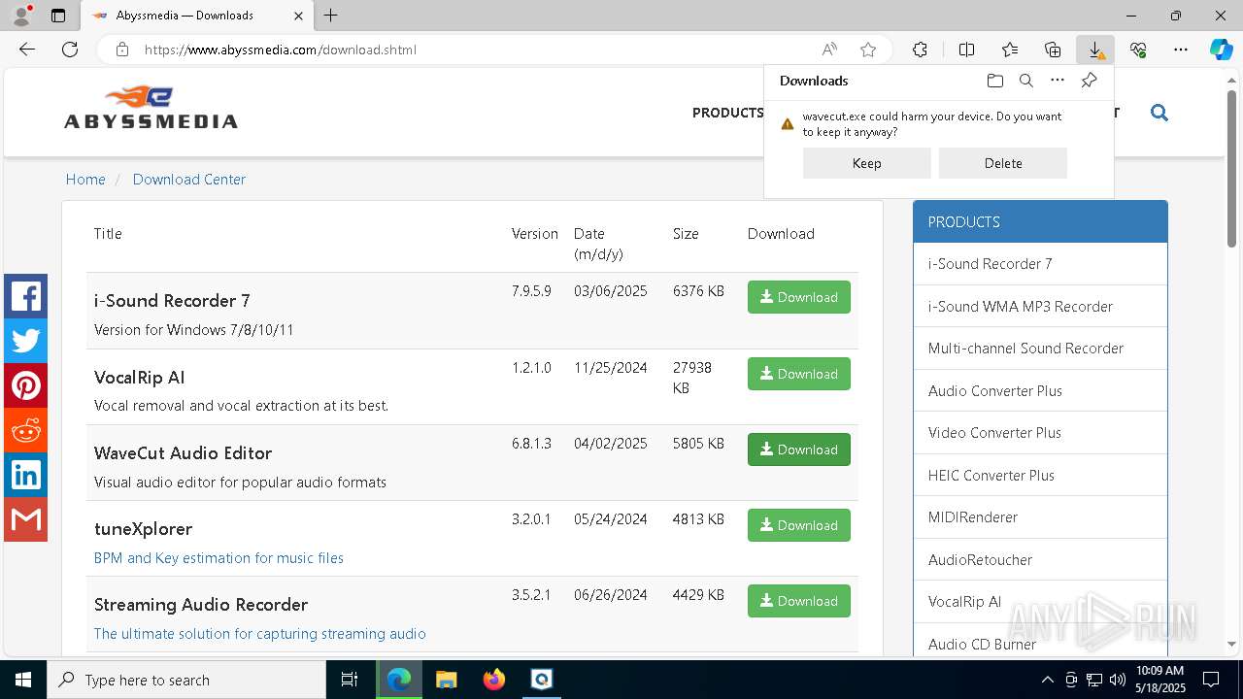Viewport: 1243px width, 699px height.
Task: Toggle split screen view
Action: click(x=966, y=50)
